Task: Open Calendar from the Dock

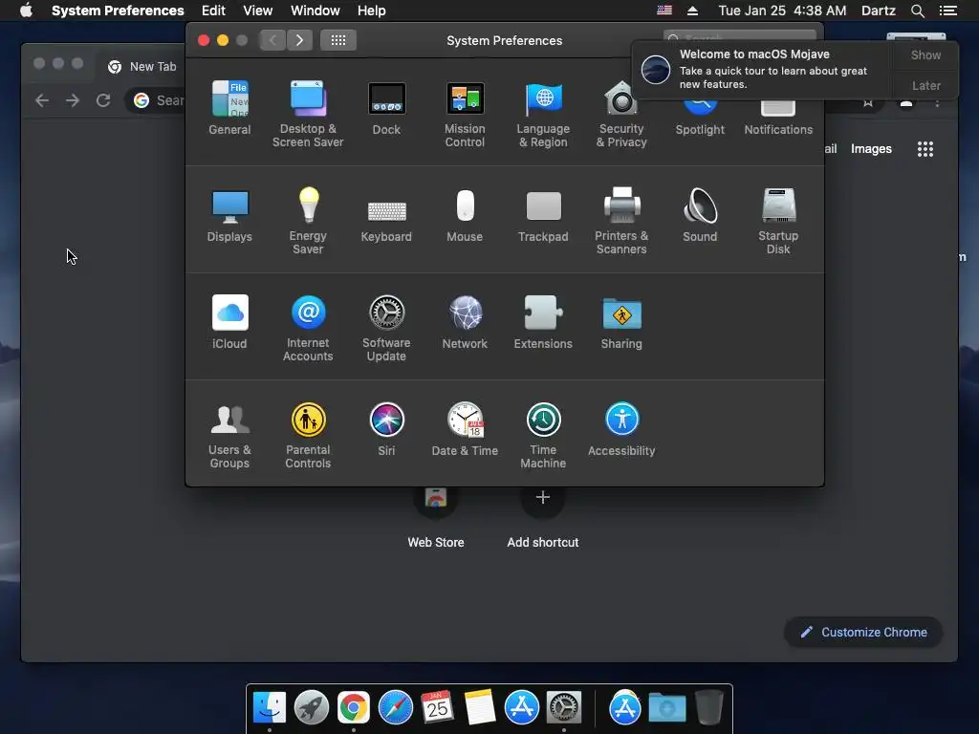Action: coord(437,708)
